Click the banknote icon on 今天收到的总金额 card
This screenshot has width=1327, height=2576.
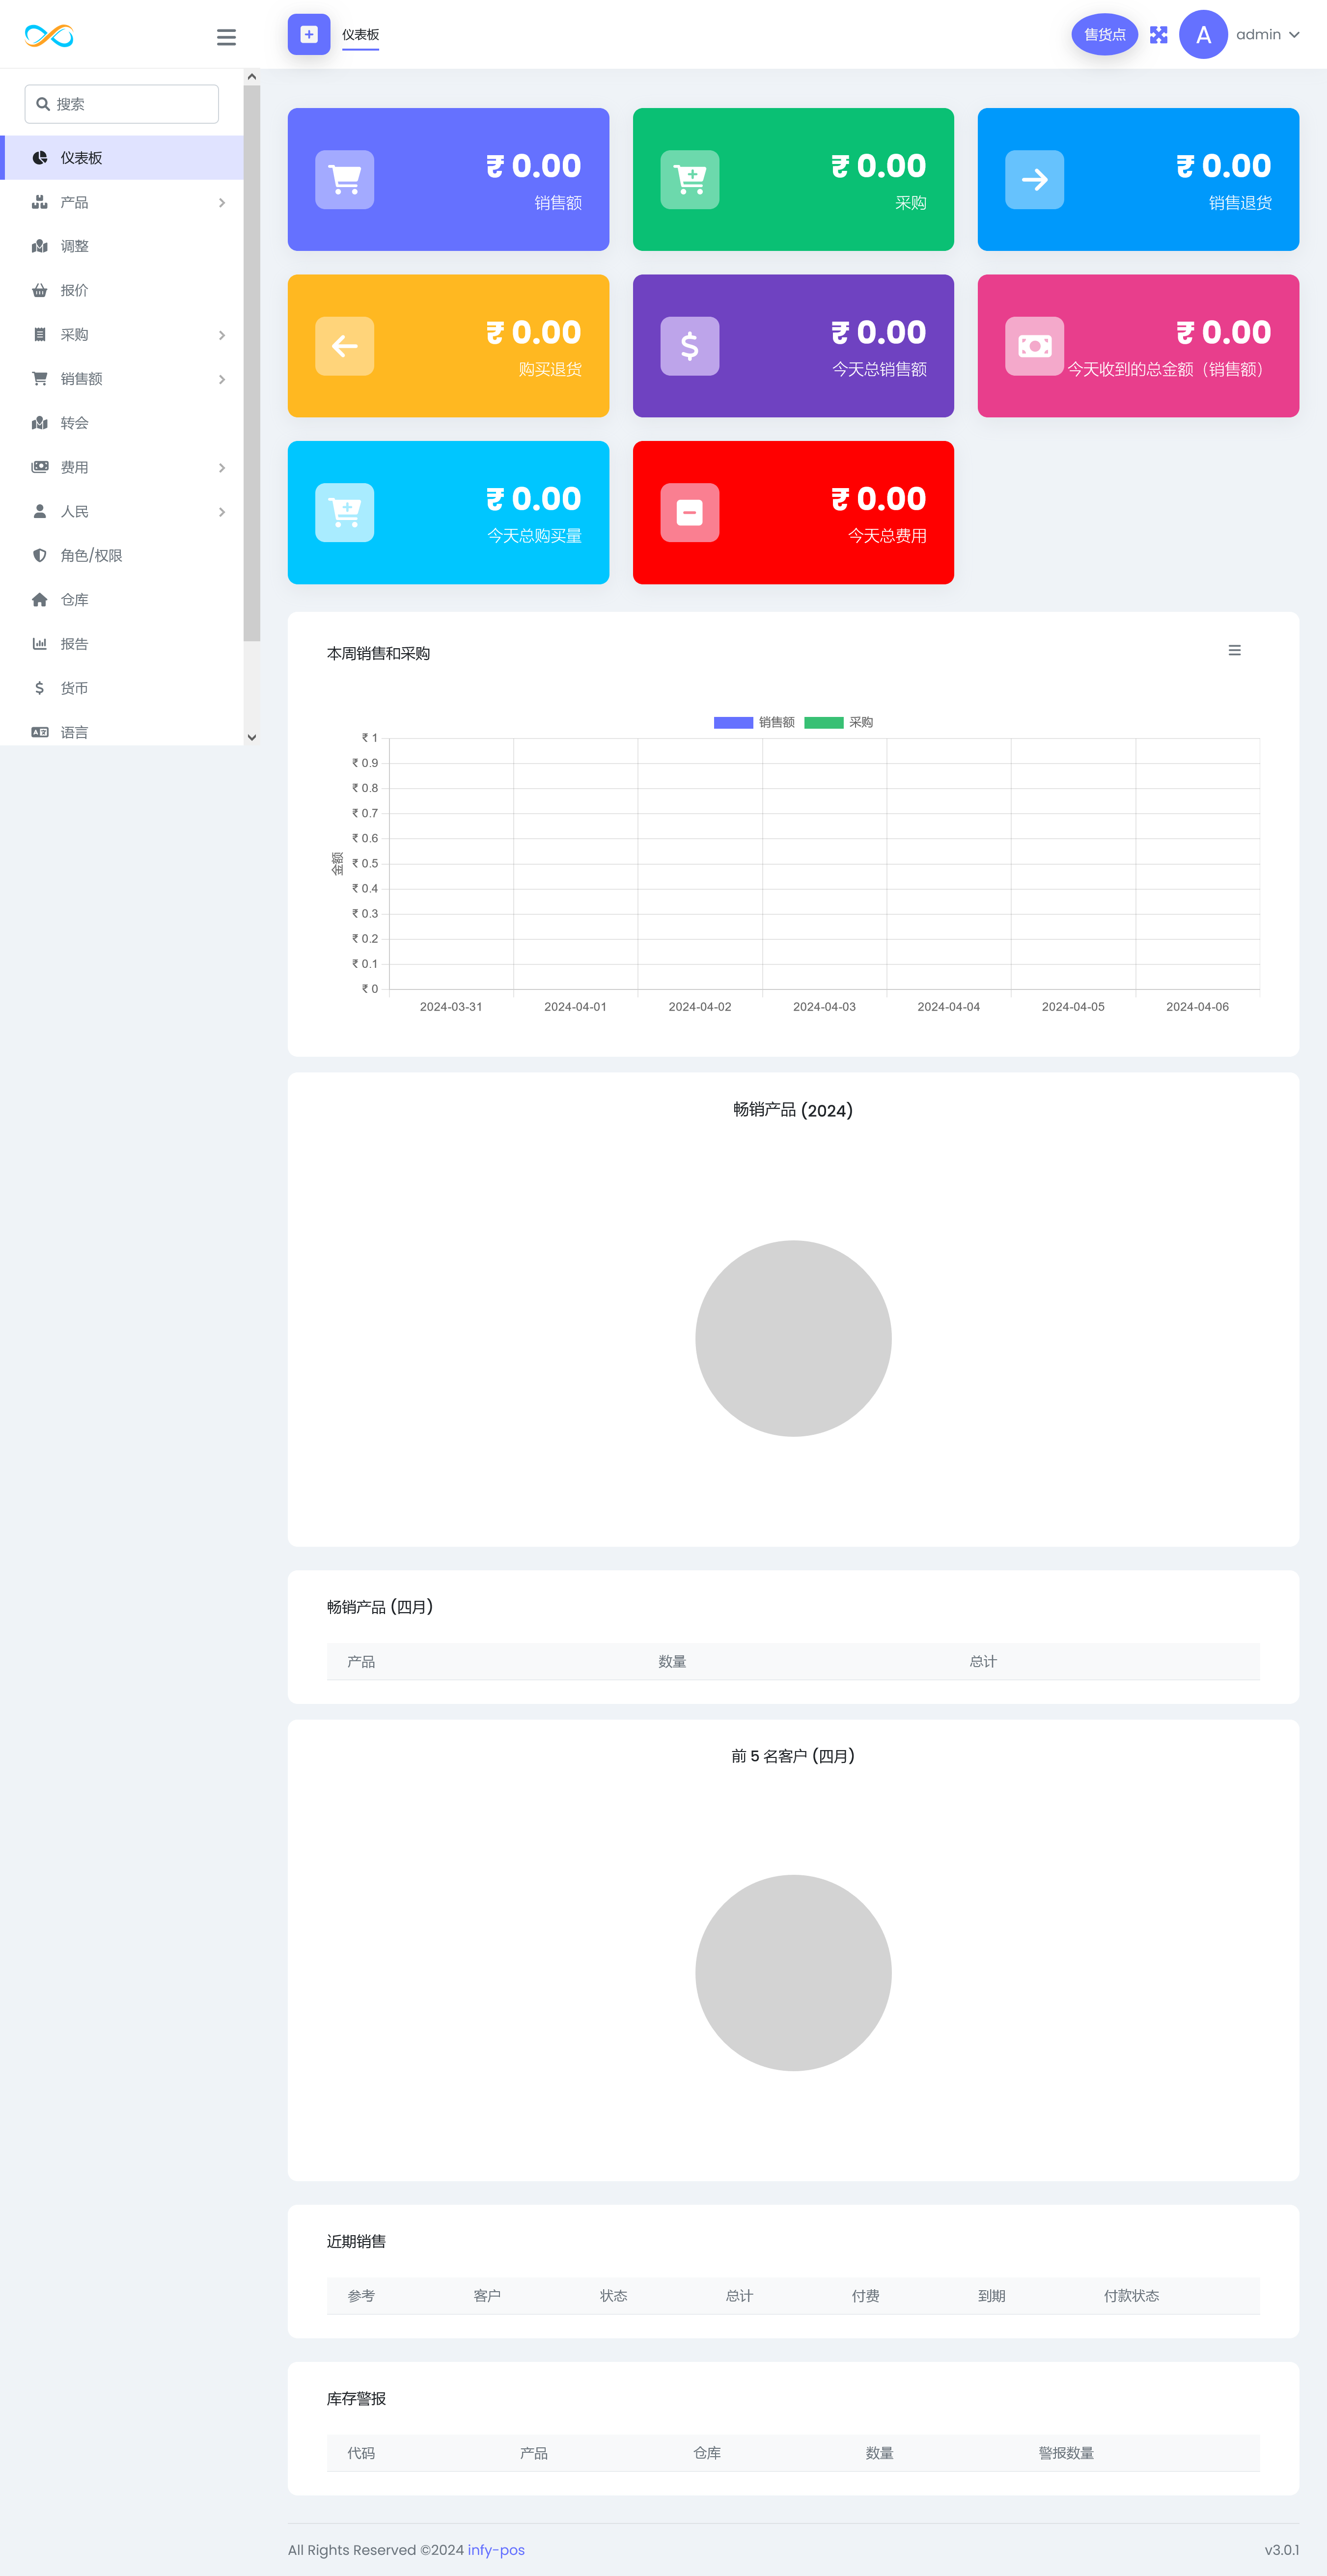pos(1035,346)
